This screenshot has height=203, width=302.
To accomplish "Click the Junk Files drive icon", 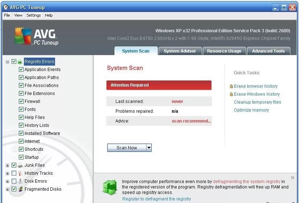I will point(20,165).
